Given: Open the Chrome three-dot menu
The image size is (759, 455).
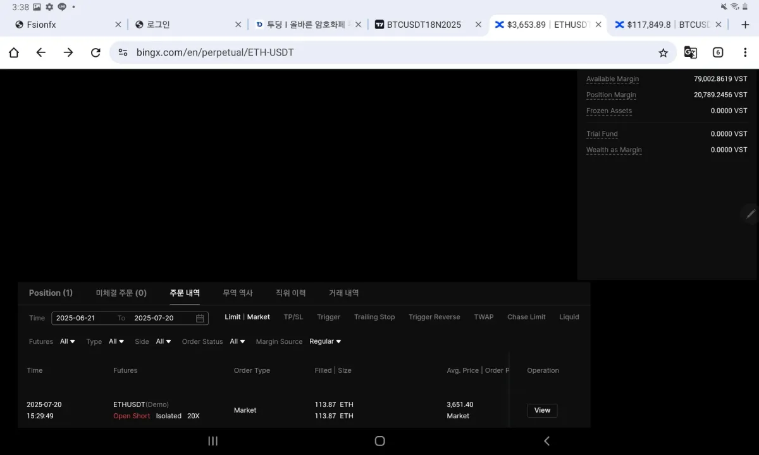Looking at the screenshot, I should pos(745,52).
